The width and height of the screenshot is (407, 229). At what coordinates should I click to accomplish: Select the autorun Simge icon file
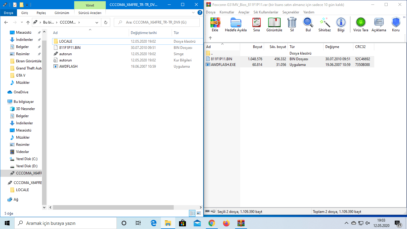[x=66, y=54]
